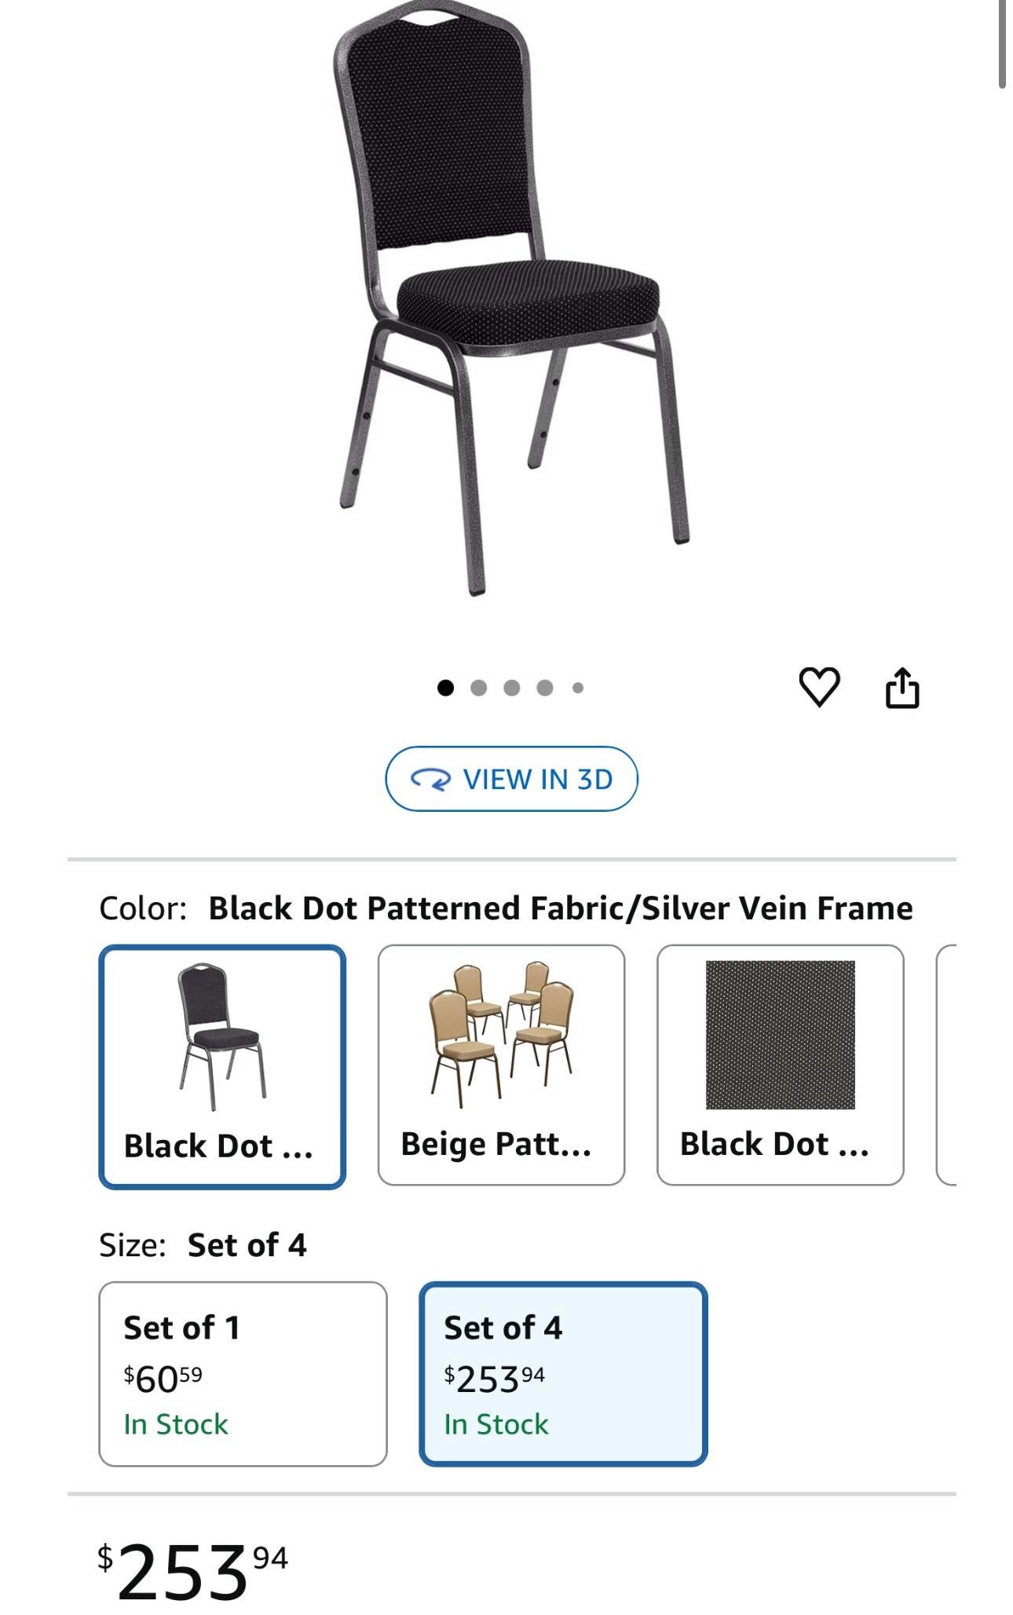The height and width of the screenshot is (1615, 1013).
Task: Select the last carousel dot
Action: 577,688
